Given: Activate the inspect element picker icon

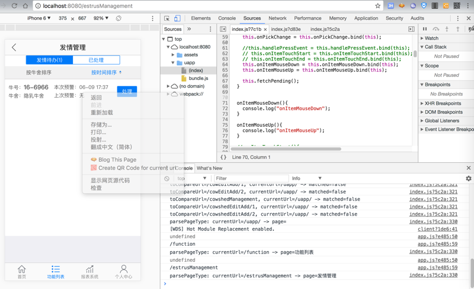Looking at the screenshot, I should pyautogui.click(x=166, y=18).
